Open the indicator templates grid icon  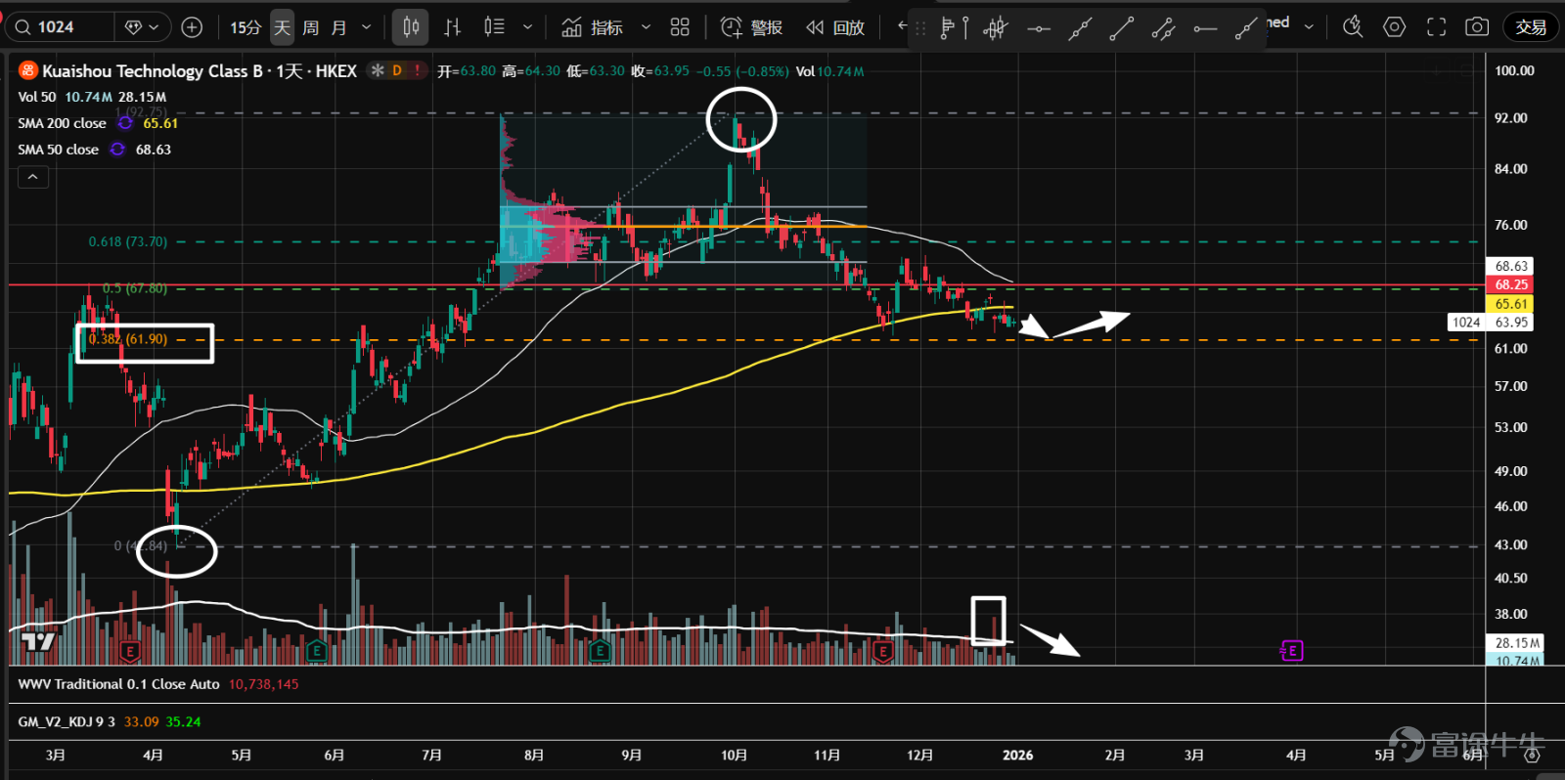[680, 27]
